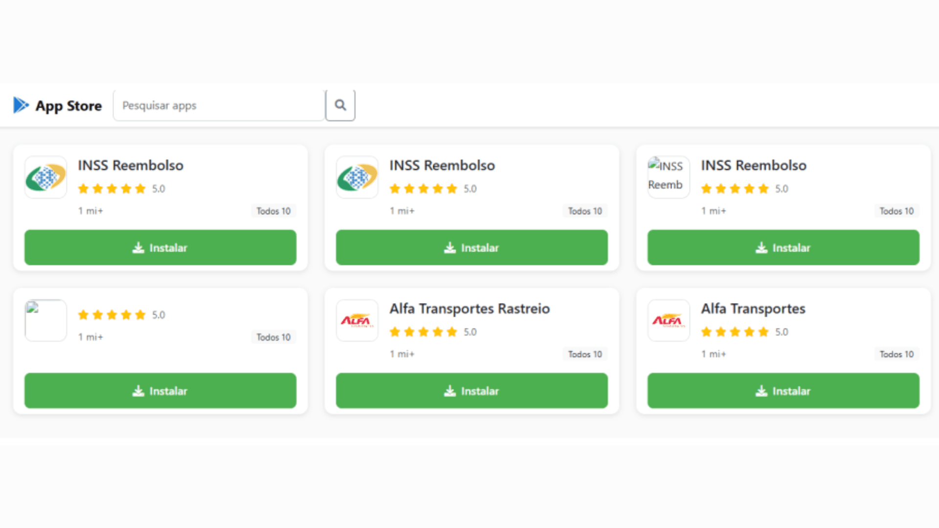
Task: Click the star rating of Alfa Transportes
Action: pyautogui.click(x=735, y=332)
